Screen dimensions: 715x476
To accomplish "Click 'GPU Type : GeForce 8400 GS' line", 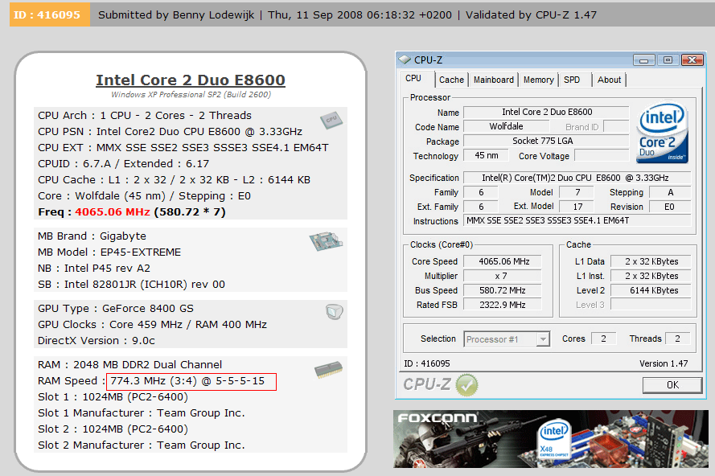I will (x=116, y=309).
